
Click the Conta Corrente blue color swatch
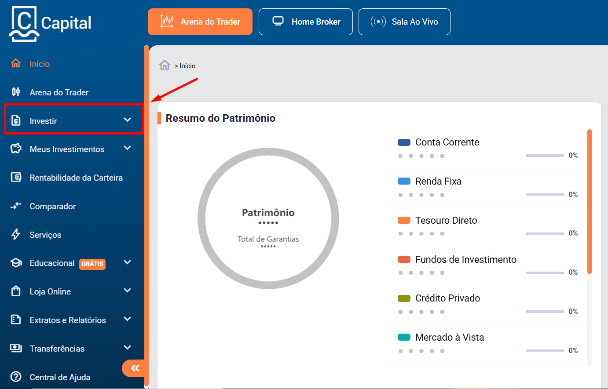404,142
